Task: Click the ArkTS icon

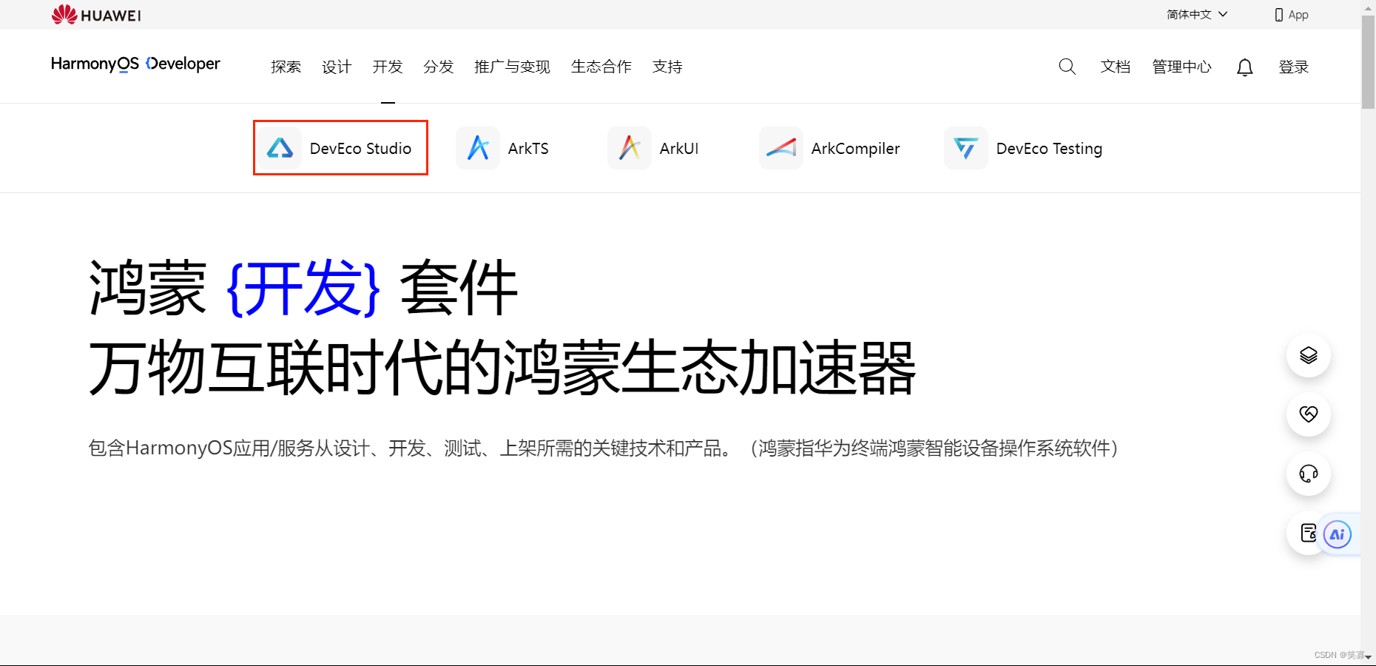Action: point(478,148)
